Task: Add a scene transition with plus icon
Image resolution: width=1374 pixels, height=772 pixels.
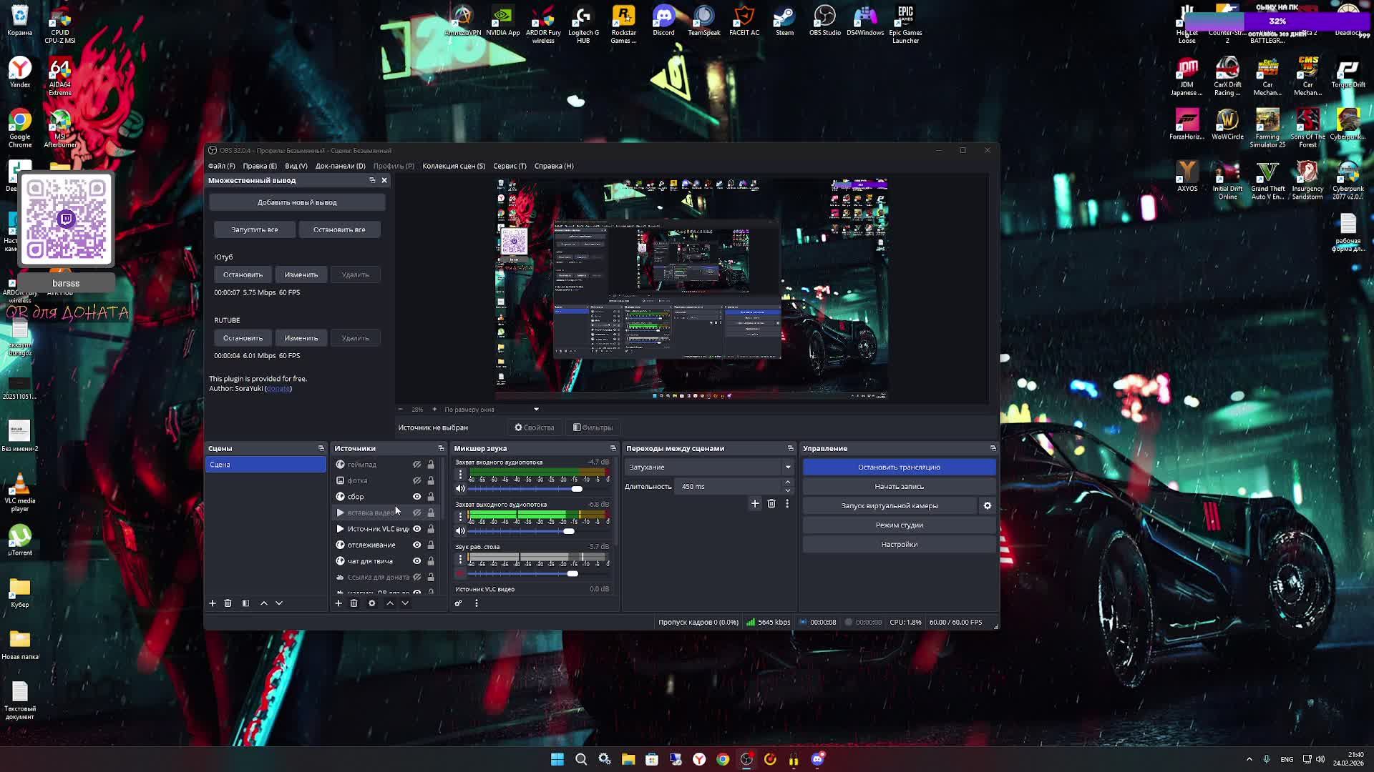Action: (755, 504)
